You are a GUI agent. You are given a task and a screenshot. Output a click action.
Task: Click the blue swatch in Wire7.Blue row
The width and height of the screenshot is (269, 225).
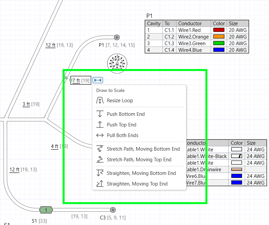tap(237, 183)
